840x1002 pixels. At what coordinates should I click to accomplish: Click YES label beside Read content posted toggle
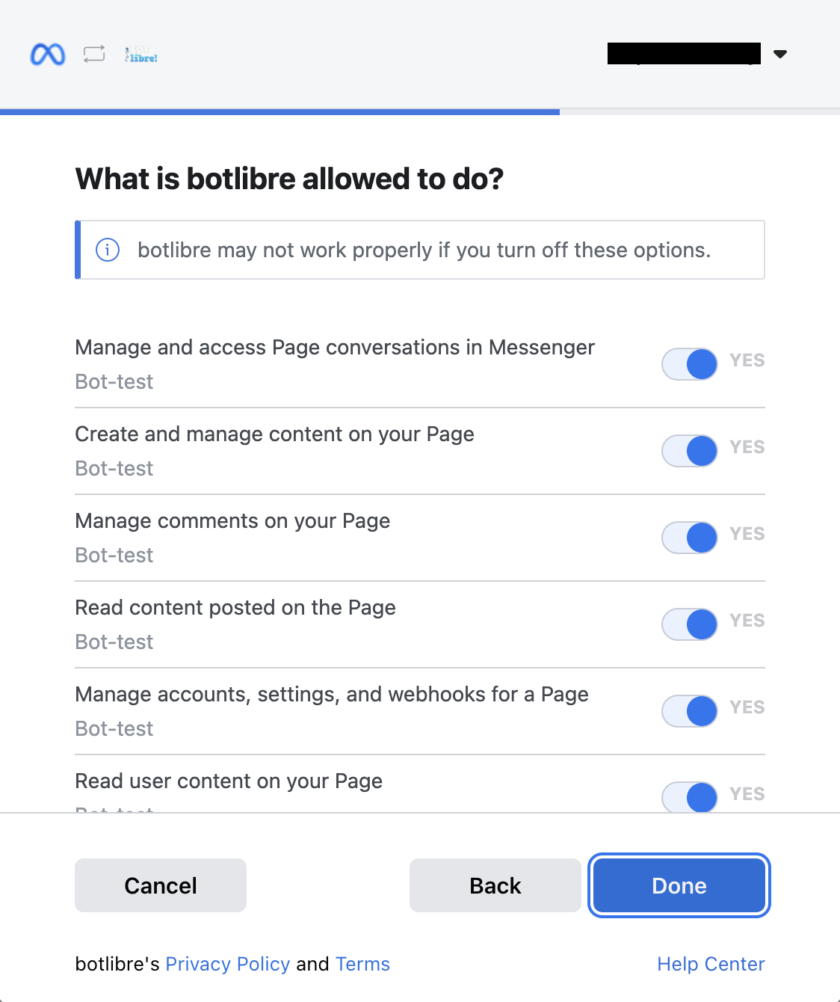pos(747,621)
